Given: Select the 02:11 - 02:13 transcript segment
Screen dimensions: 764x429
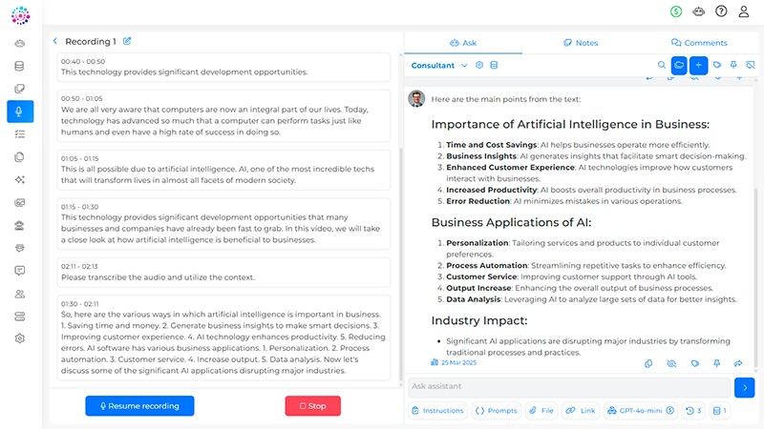Looking at the screenshot, I should [223, 273].
